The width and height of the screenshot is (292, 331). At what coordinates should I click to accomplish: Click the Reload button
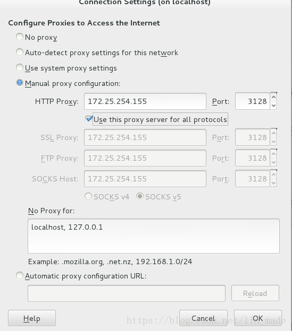click(255, 293)
